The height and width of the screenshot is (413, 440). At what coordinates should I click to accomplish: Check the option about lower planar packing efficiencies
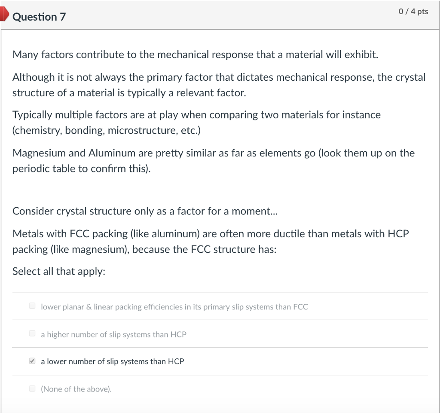click(32, 306)
